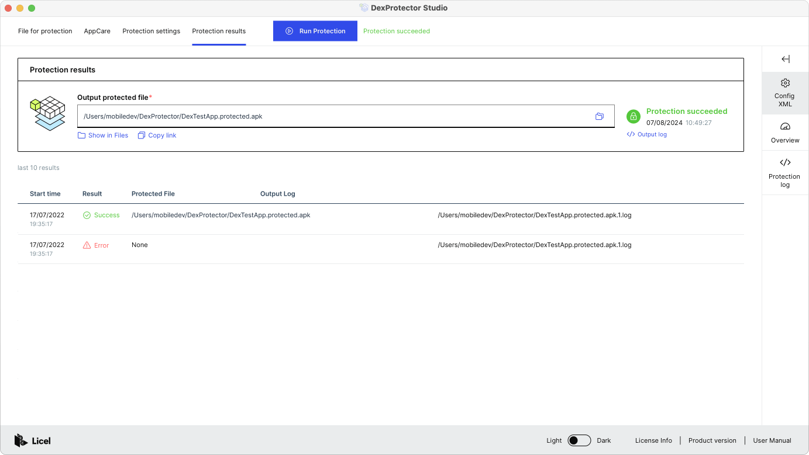
Task: Open the Output log link
Action: coord(646,134)
